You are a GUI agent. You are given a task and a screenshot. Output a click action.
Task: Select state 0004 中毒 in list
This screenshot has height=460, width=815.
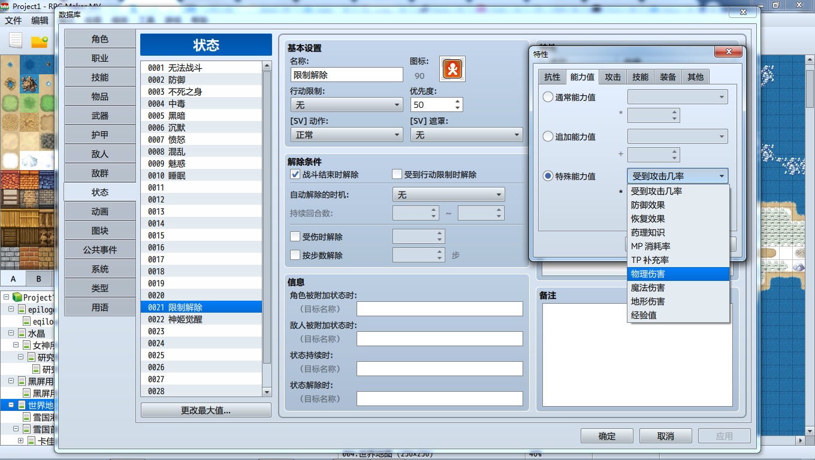click(201, 104)
